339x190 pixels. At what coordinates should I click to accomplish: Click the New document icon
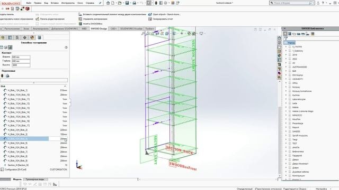[x=113, y=3]
